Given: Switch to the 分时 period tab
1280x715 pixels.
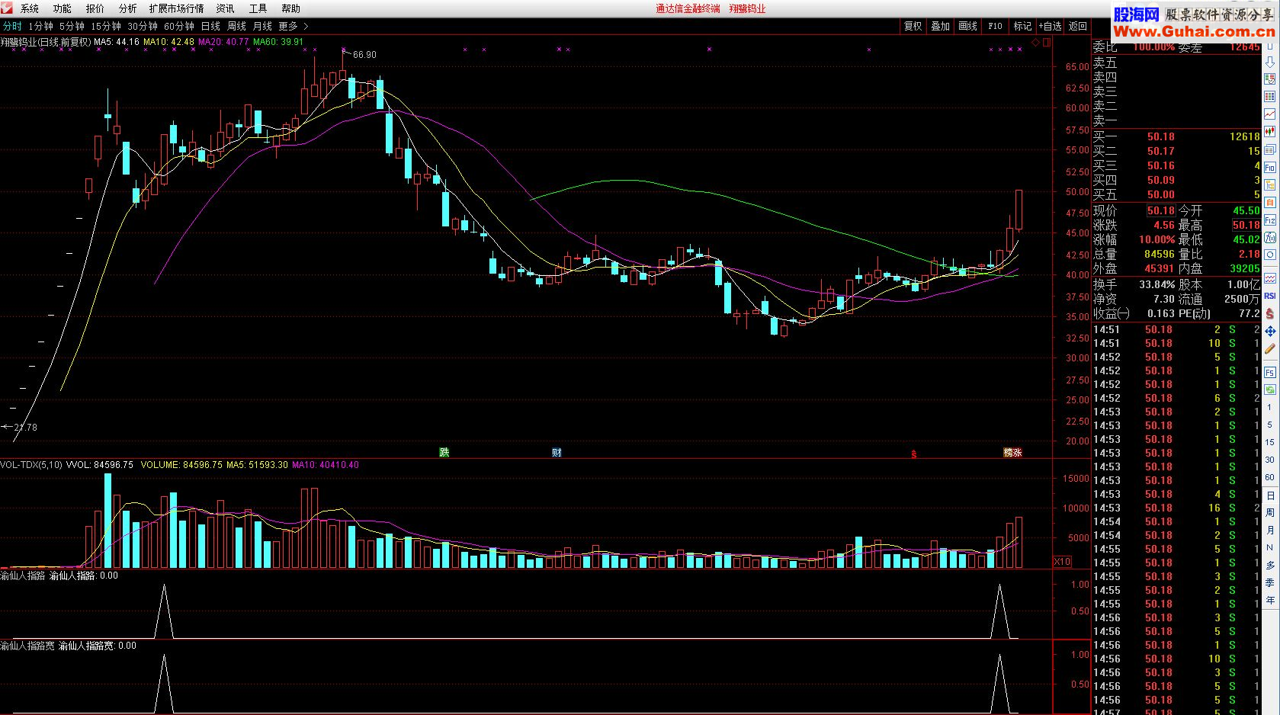Looking at the screenshot, I should [12, 26].
